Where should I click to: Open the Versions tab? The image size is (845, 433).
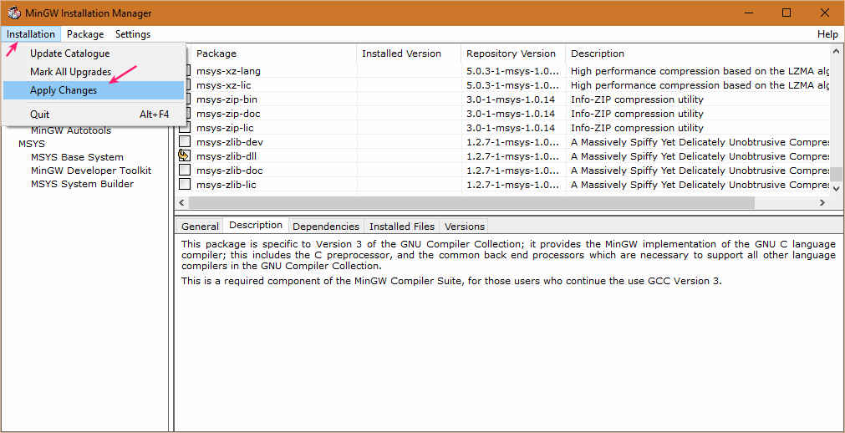point(465,227)
